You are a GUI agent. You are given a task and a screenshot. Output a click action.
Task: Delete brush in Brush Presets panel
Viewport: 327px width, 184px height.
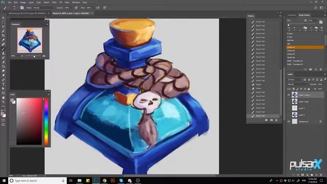321,70
